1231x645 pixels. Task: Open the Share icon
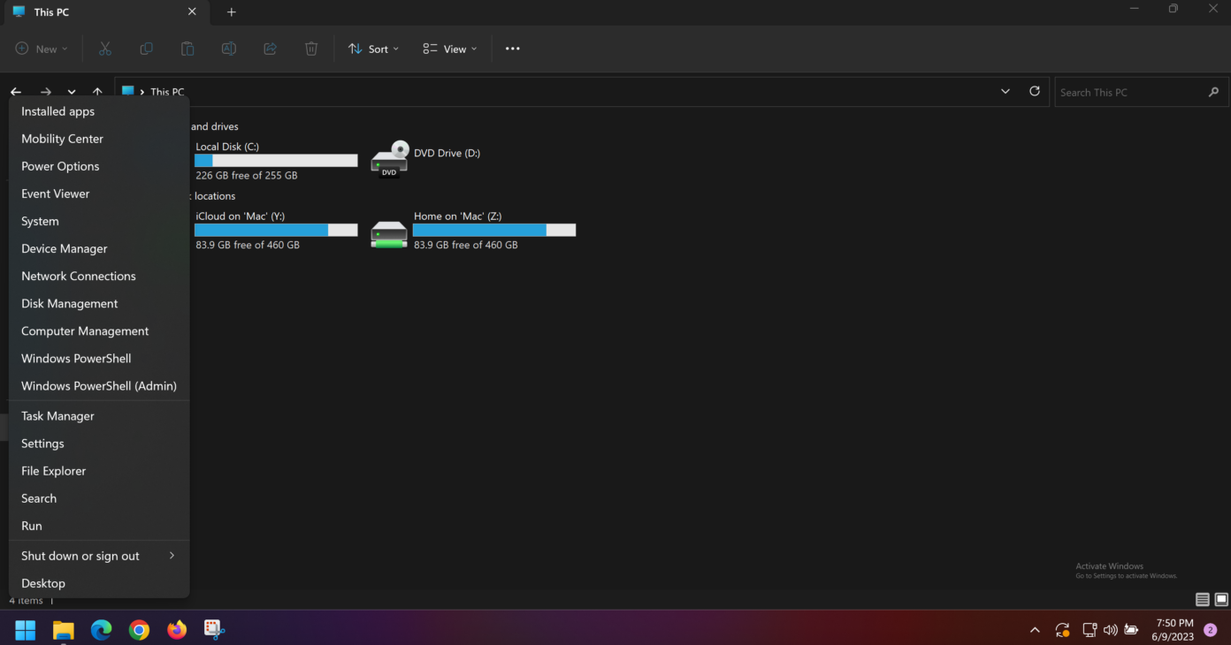click(270, 49)
